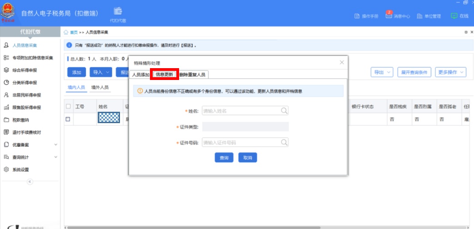Viewport: 474px width, 229px height.
Task: Open 消息中心 message center
Action: click(x=398, y=16)
